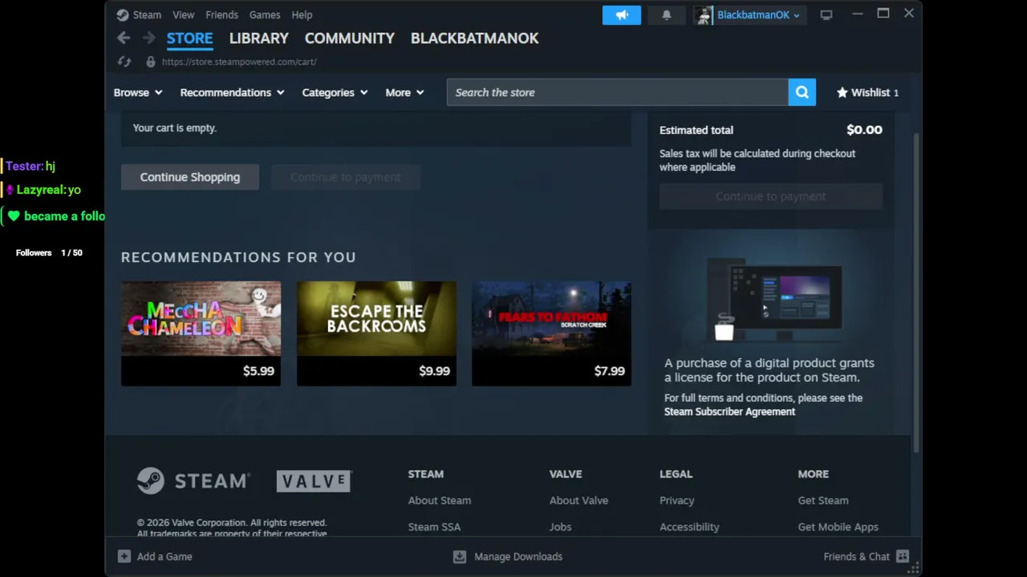This screenshot has width=1027, height=577.
Task: Open the Get Steam footer link
Action: [x=822, y=500]
